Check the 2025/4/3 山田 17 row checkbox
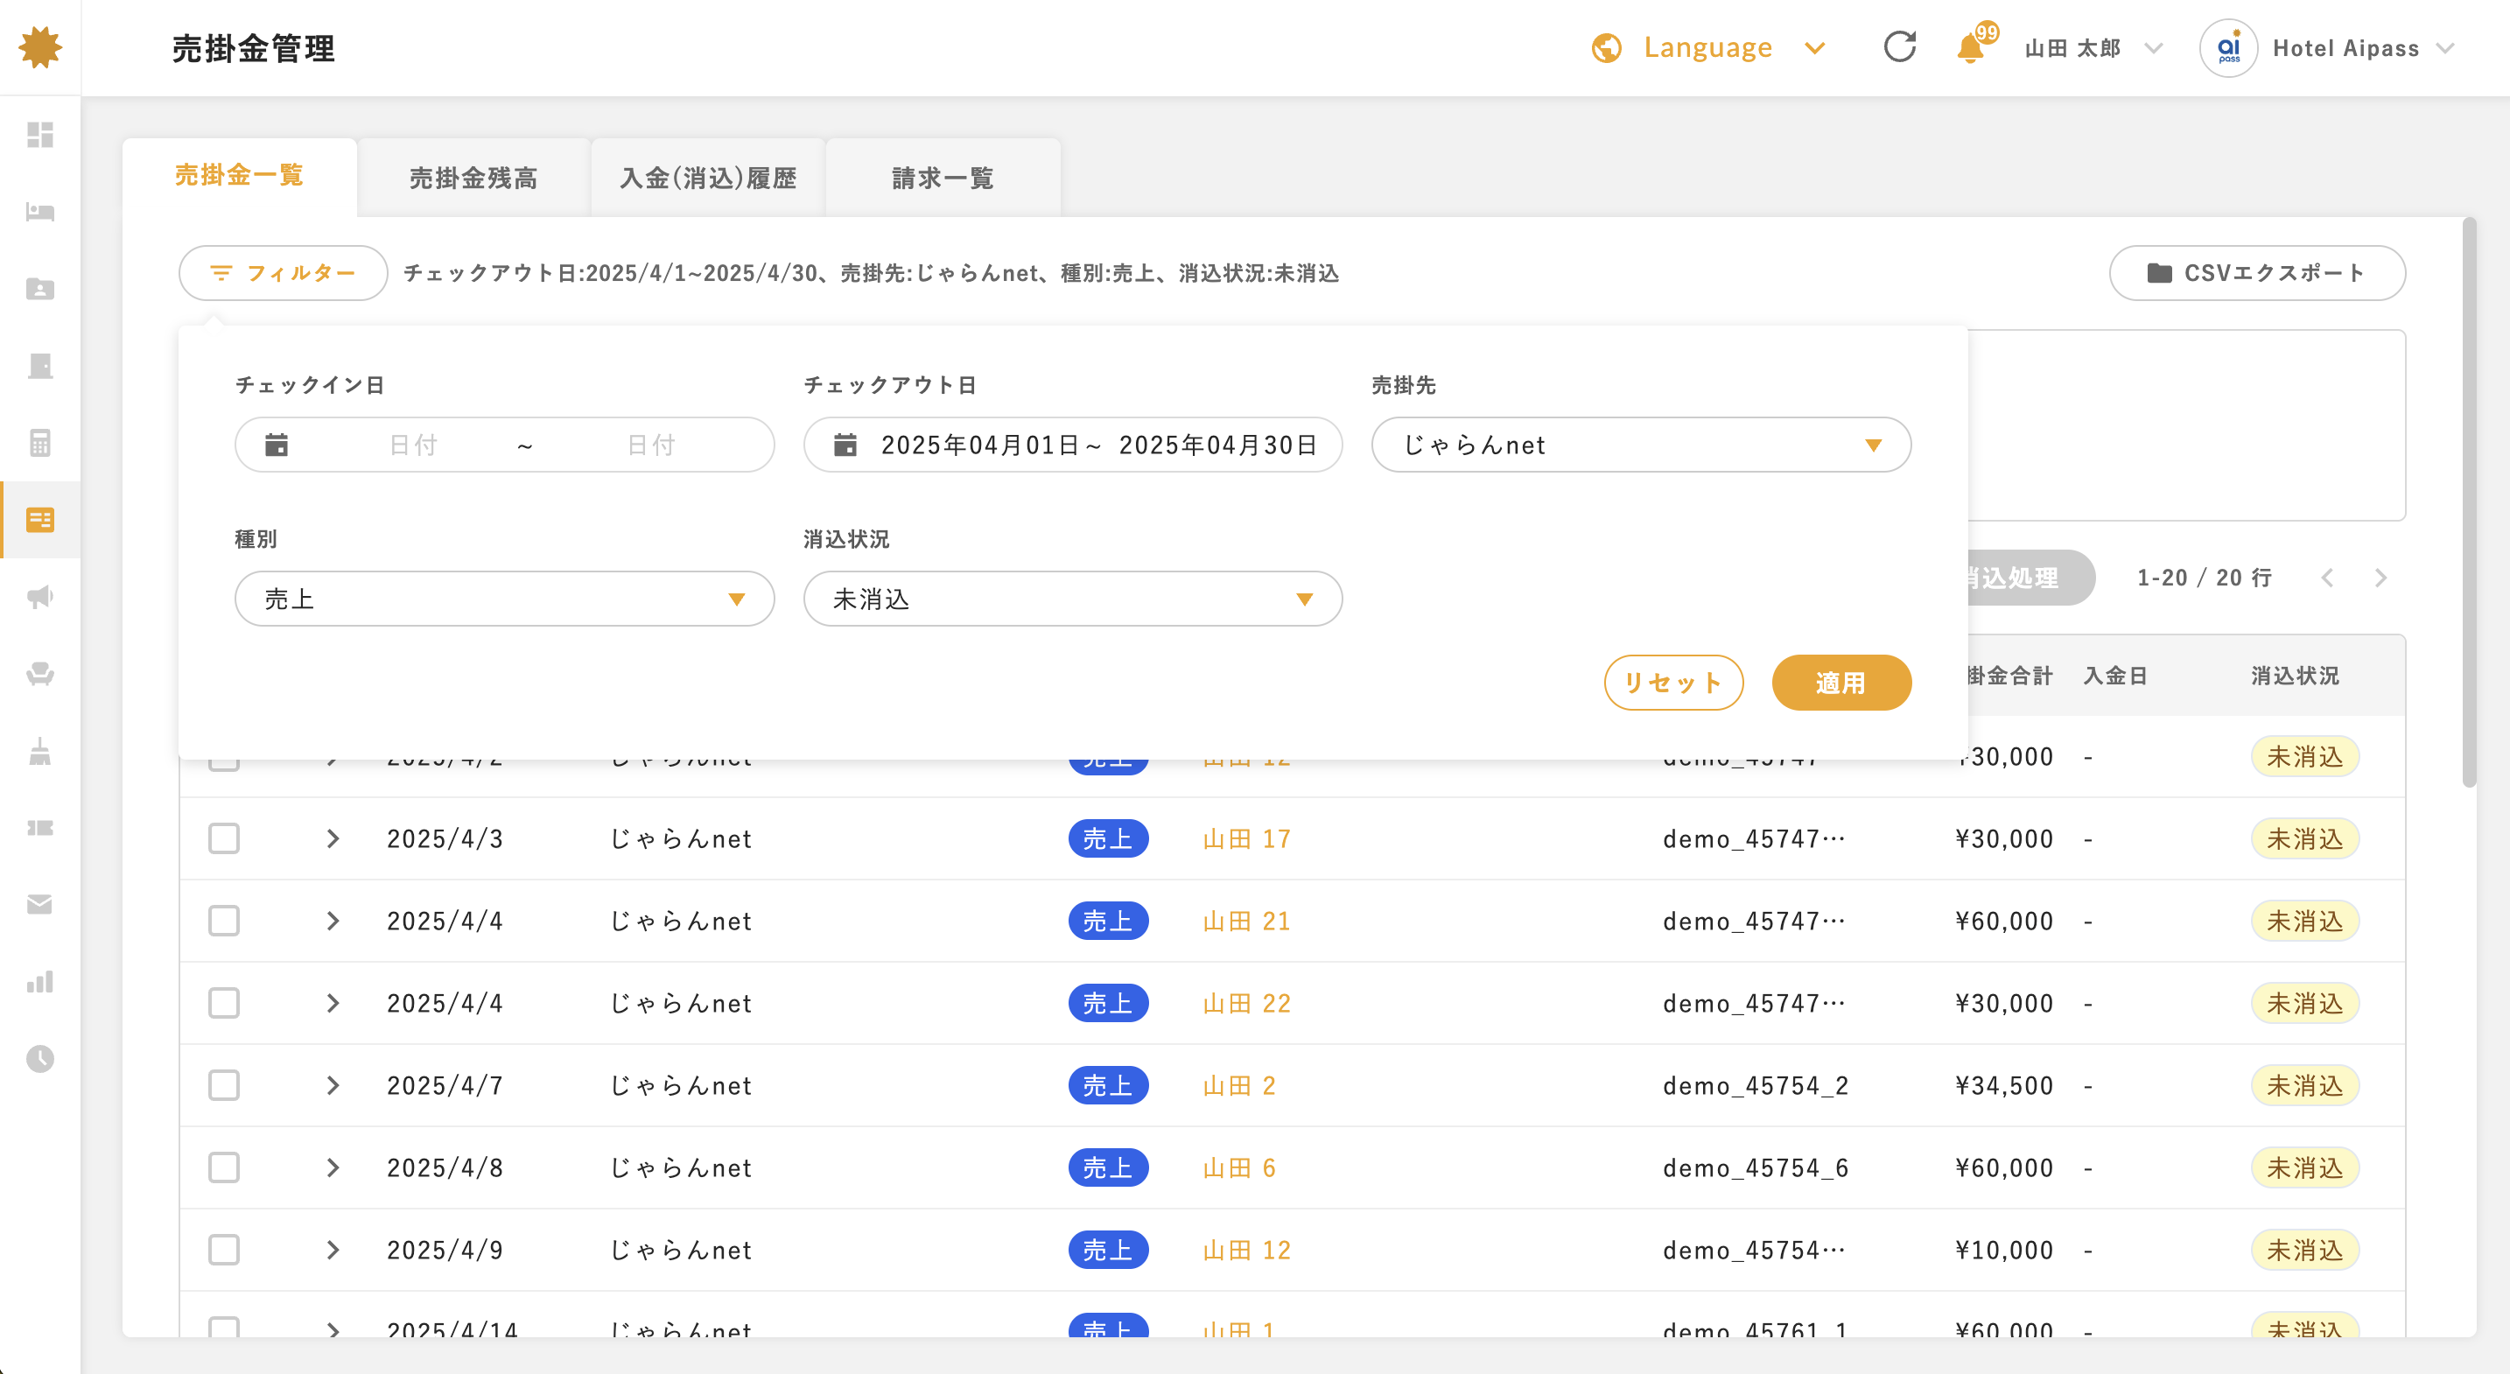The width and height of the screenshot is (2510, 1374). (224, 838)
